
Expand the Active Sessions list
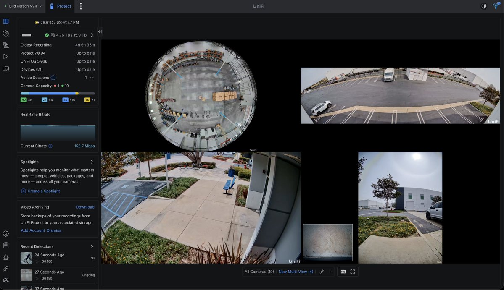pos(92,78)
